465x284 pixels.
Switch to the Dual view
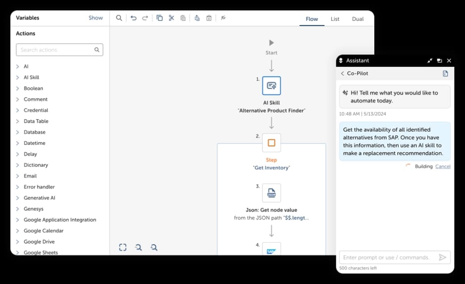tap(358, 19)
